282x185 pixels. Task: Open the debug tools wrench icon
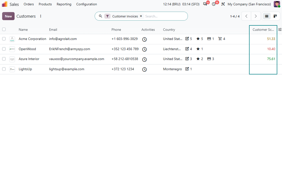(223, 4)
